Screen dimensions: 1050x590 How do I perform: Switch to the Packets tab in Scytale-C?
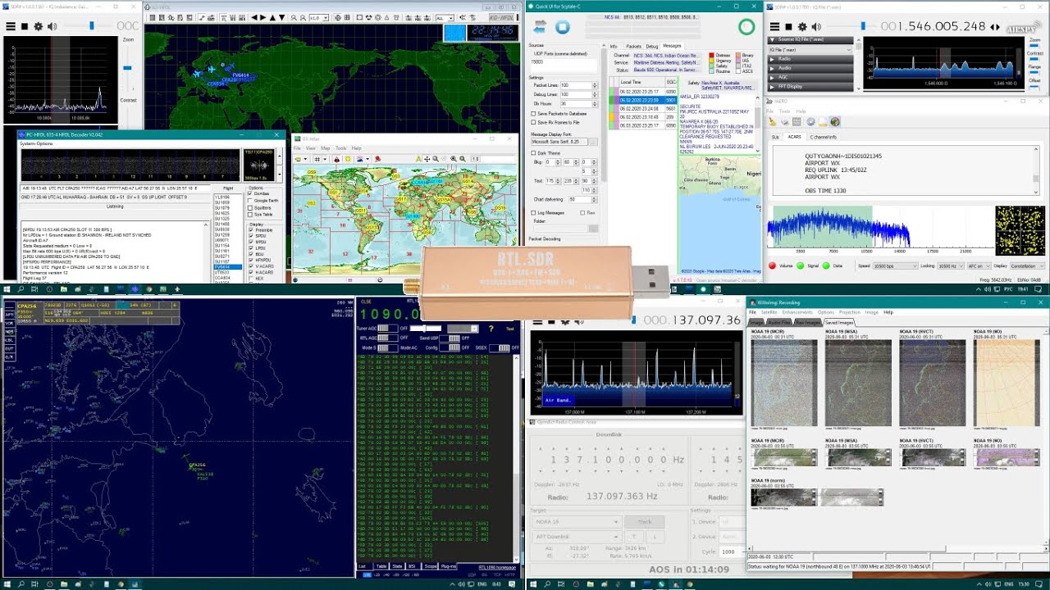click(633, 47)
